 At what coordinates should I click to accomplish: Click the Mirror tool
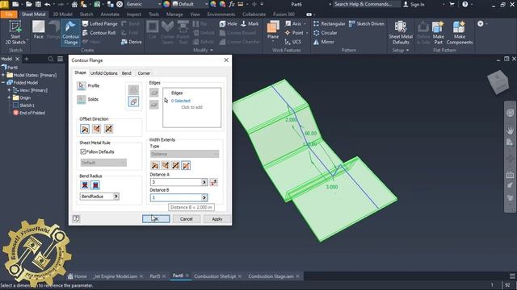323,42
